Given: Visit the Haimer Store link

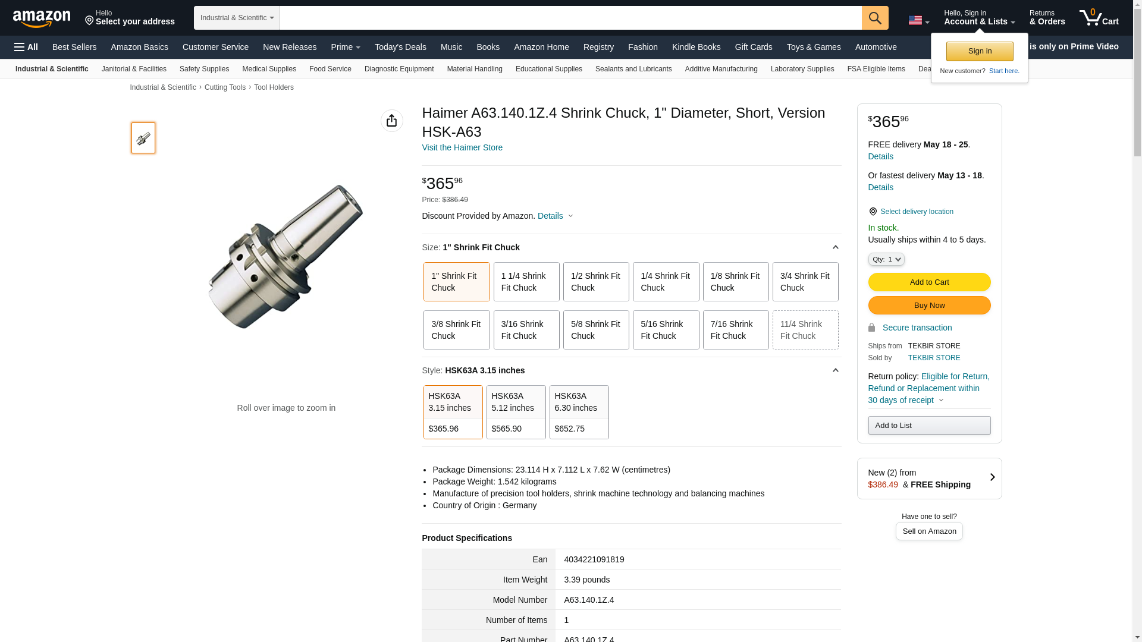Looking at the screenshot, I should (462, 147).
